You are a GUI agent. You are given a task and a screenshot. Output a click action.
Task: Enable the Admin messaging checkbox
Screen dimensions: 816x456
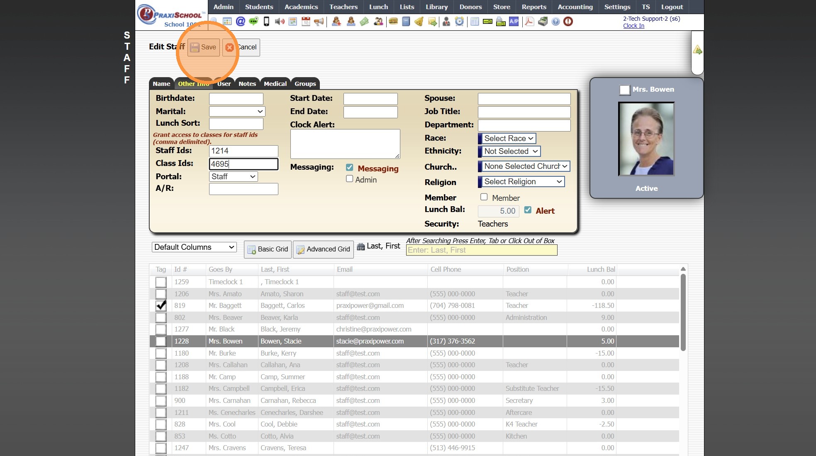[x=349, y=179]
